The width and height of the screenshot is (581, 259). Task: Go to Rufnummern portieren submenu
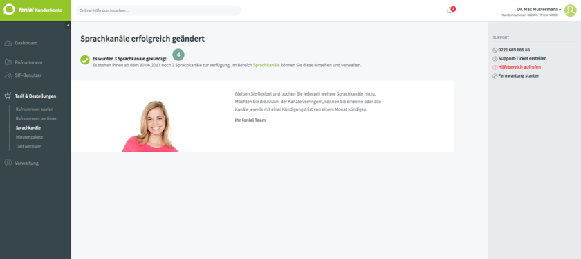(x=37, y=118)
